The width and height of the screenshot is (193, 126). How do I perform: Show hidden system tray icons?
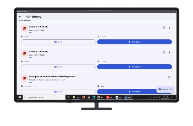tap(147, 97)
